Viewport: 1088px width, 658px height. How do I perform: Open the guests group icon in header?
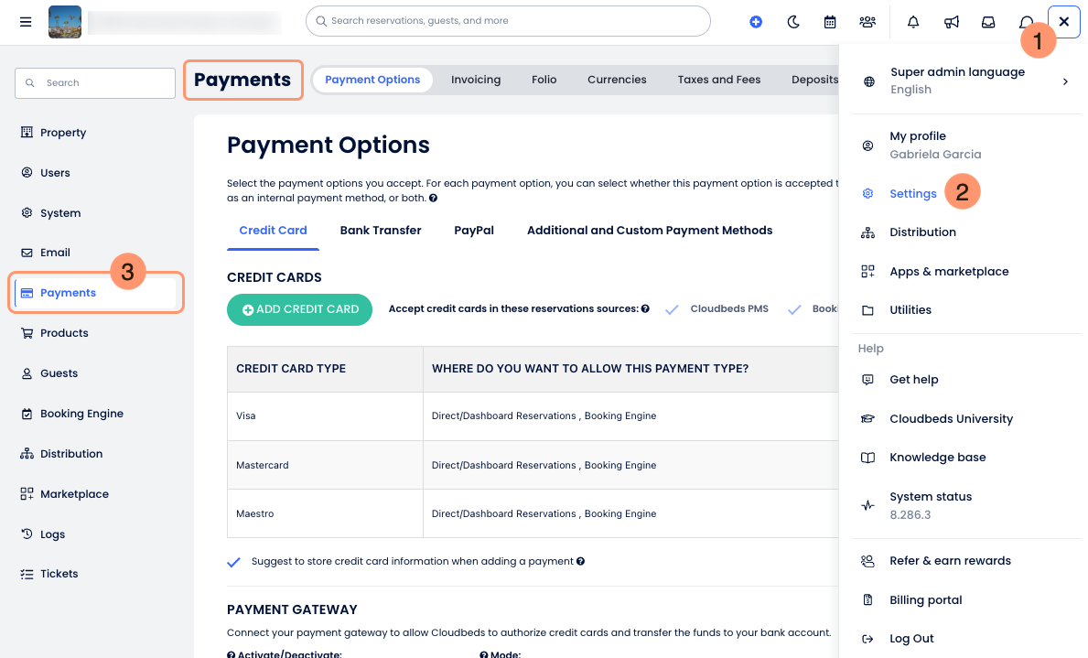point(867,22)
